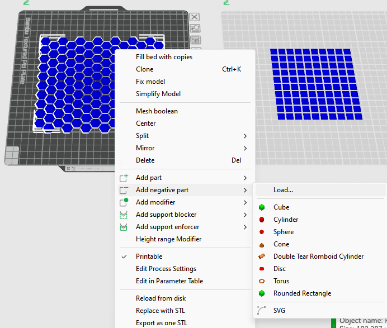The width and height of the screenshot is (387, 328).
Task: Click the red Disc shape icon
Action: tap(262, 269)
